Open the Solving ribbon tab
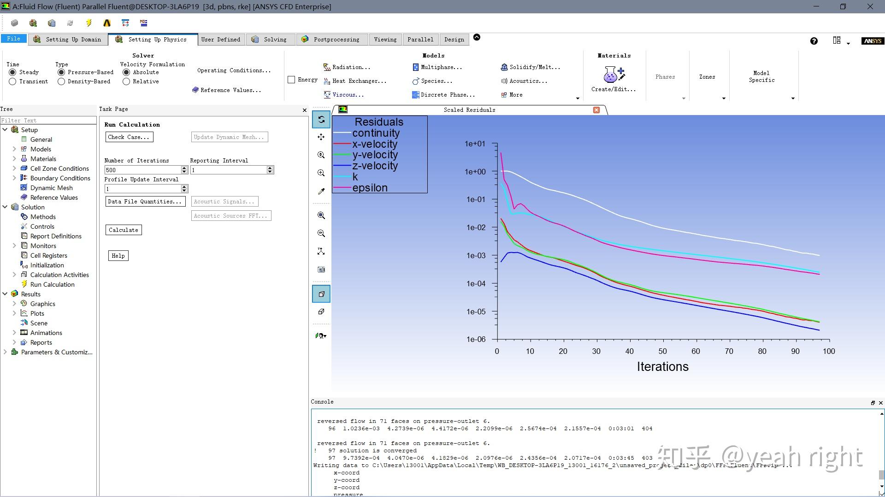This screenshot has height=497, width=885. pos(275,40)
